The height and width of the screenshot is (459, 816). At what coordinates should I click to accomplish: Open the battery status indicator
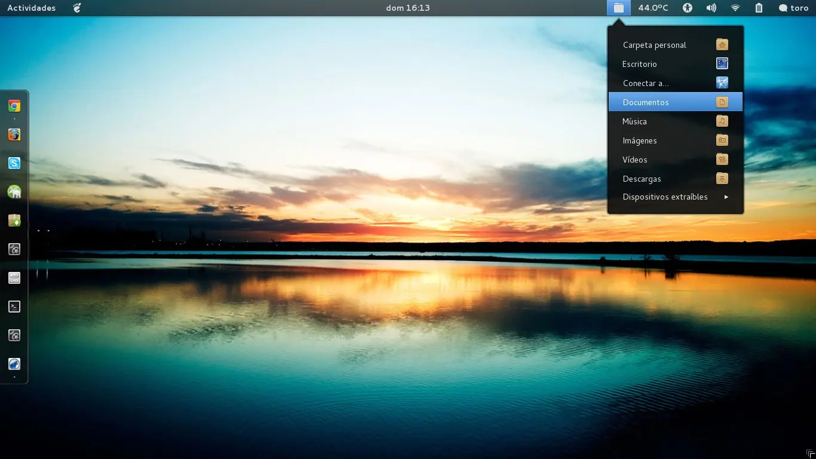[x=759, y=8]
